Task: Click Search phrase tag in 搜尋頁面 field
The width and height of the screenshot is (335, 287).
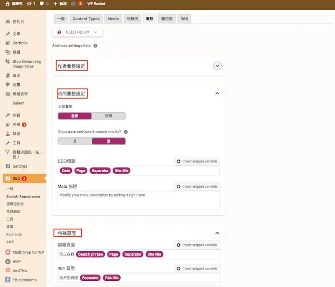Action: pos(90,254)
